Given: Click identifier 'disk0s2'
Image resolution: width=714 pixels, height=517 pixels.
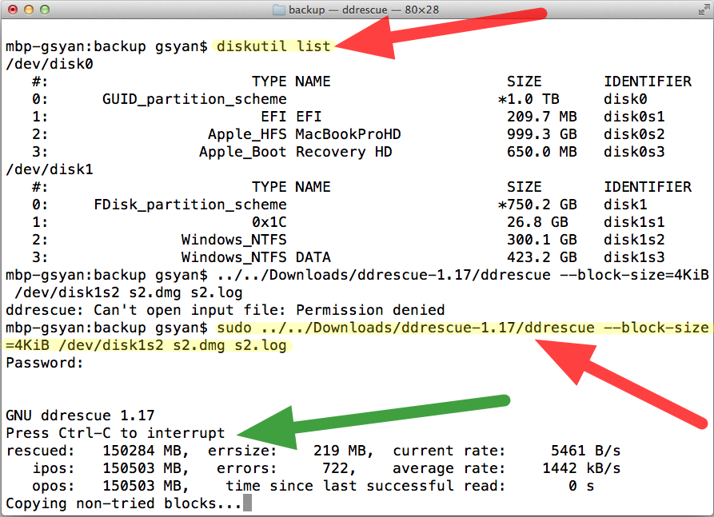Looking at the screenshot, I should pyautogui.click(x=634, y=133).
